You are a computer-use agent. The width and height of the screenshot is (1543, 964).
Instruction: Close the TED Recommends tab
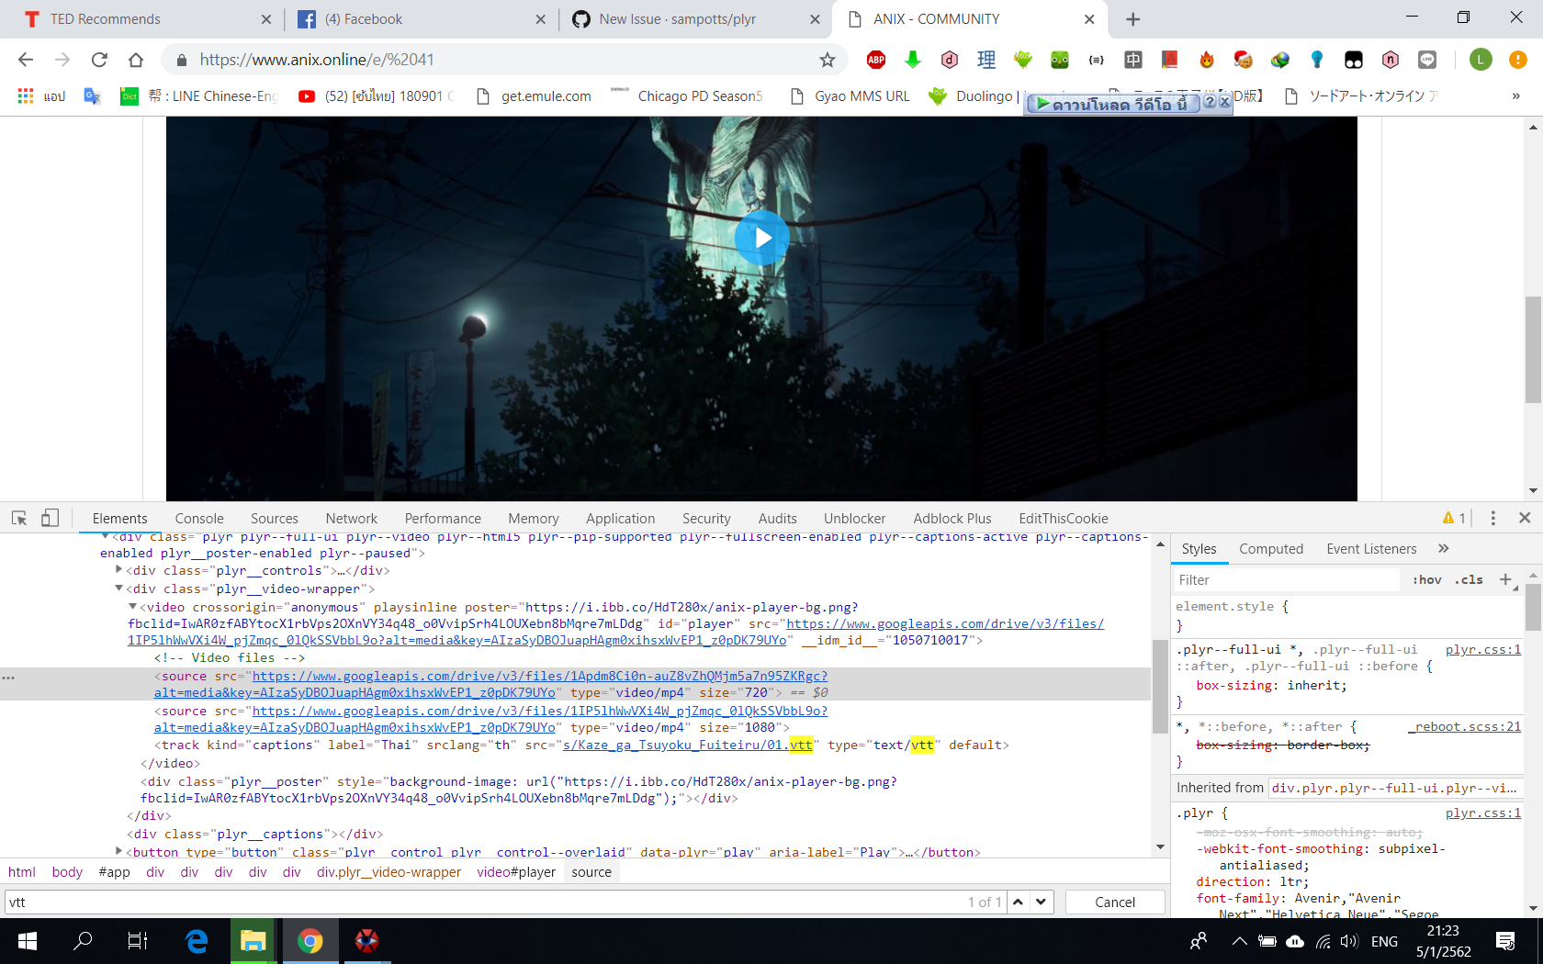point(266,19)
